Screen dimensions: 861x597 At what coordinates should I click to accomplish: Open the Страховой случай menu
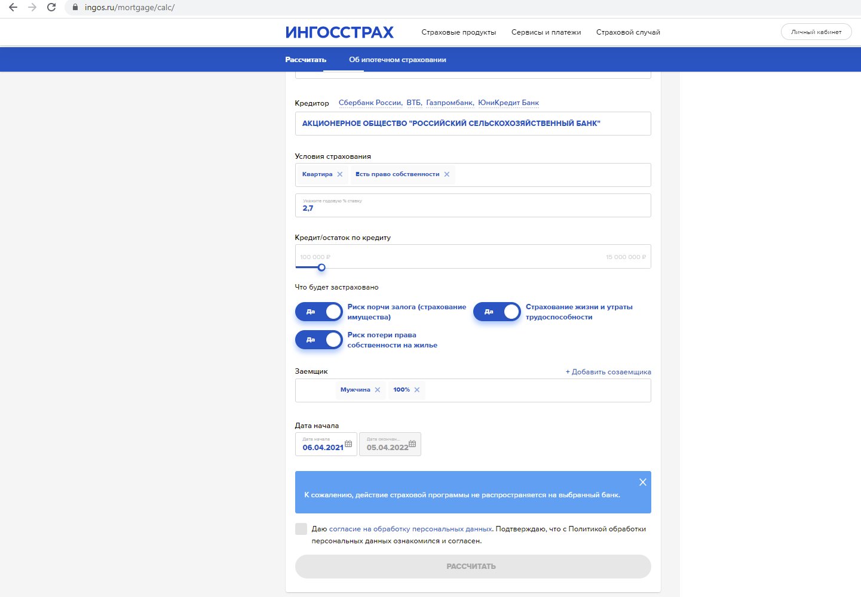click(x=628, y=32)
